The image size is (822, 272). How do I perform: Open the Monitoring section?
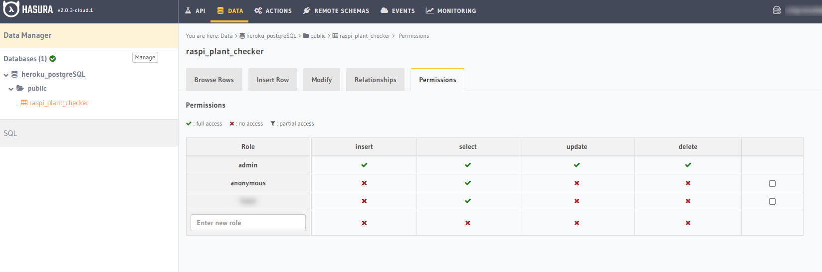coord(451,10)
